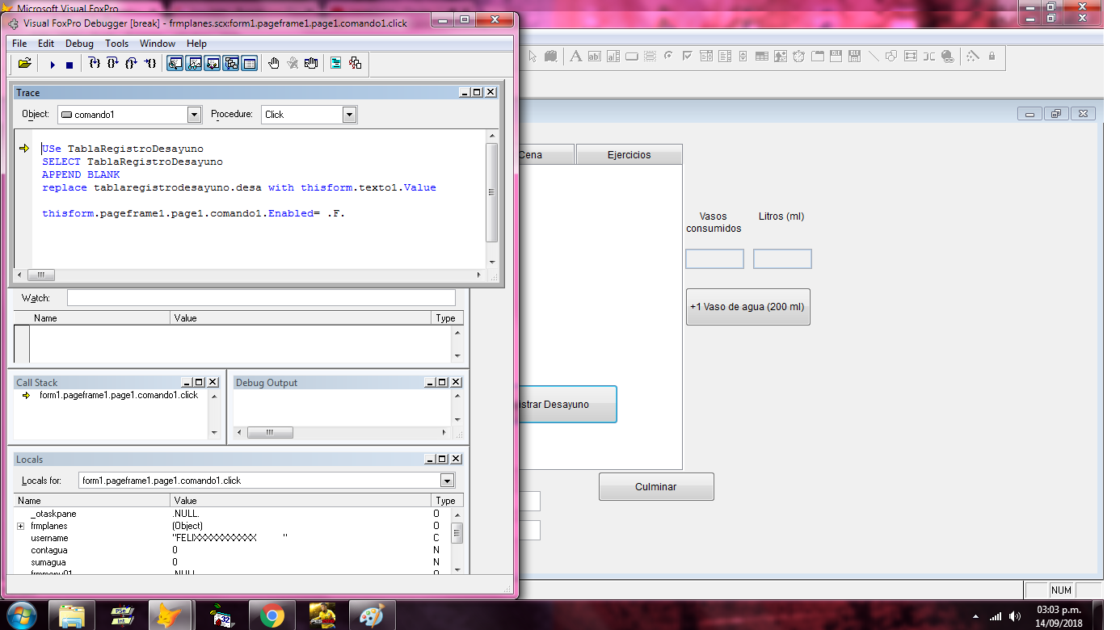
Task: Select the call stack entry form1.pageframe1.page1.comando1.click
Action: click(x=119, y=396)
